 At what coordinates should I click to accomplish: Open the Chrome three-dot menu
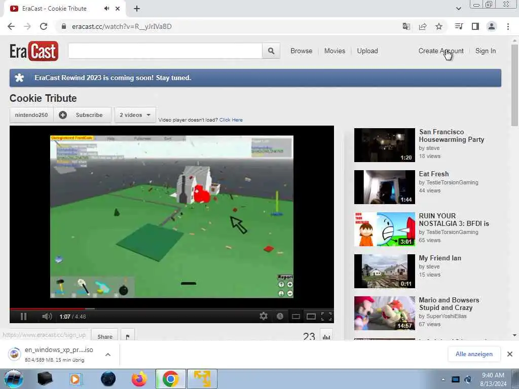[508, 26]
